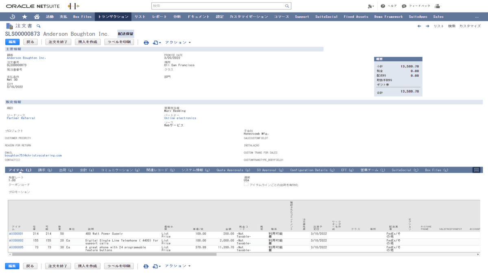Switch to the EFT (e) subtab
The width and height of the screenshot is (488, 274).
(347, 170)
